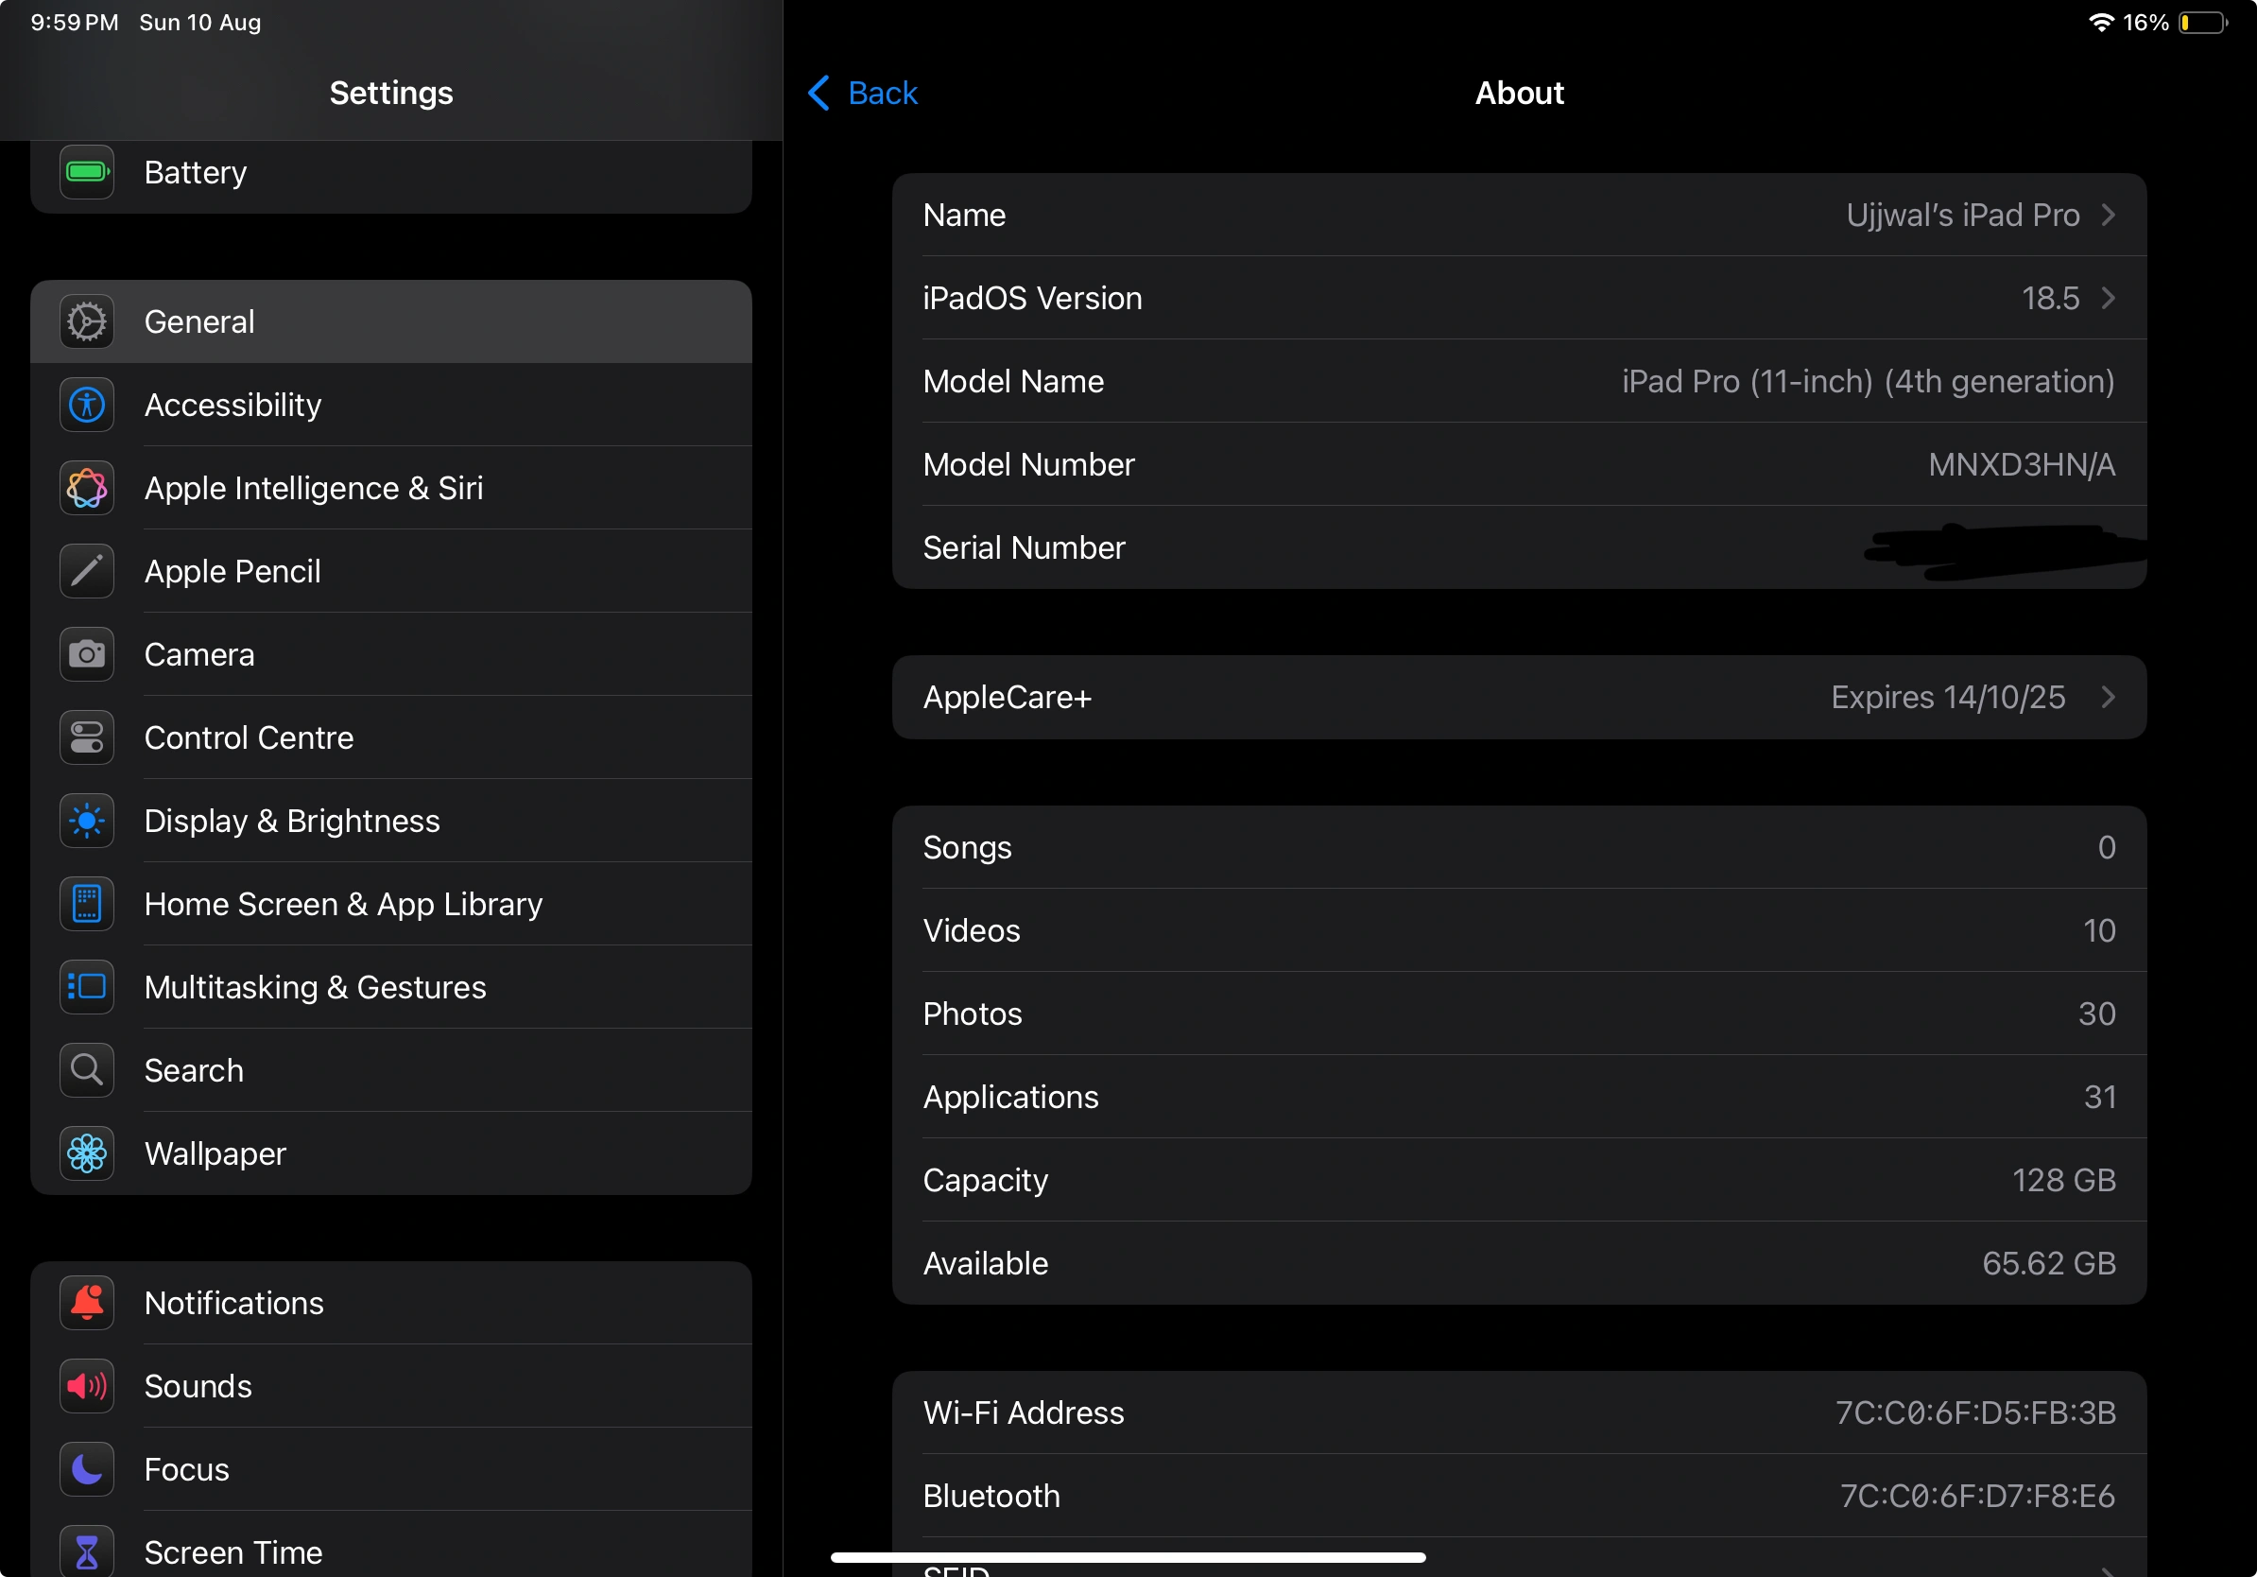Tap Wi-Fi Address 7C:C0:6F:D5:FB:3B
This screenshot has height=1577, width=2257.
(1975, 1412)
